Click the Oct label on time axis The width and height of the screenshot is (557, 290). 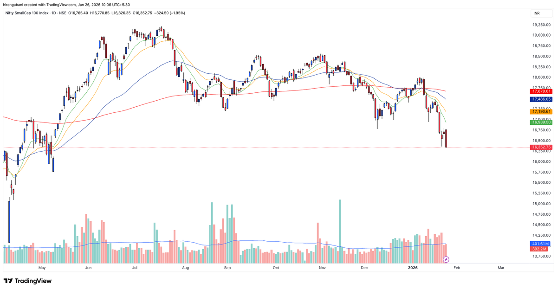276,268
